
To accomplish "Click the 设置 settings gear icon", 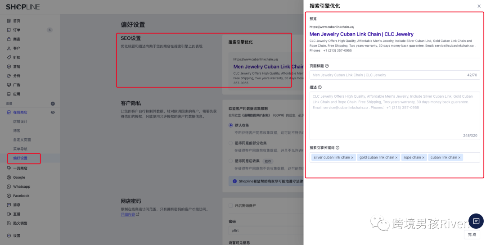I will click(9, 236).
